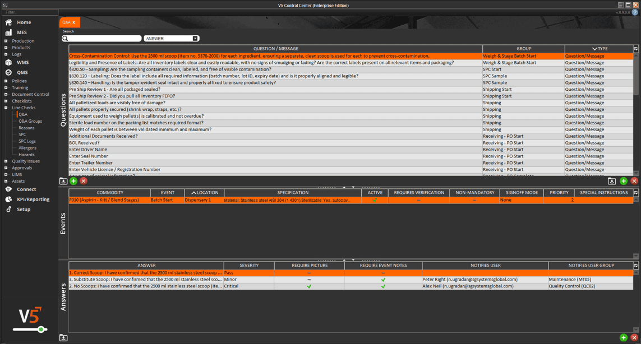Sort by QUESTION / MESSAGE header

[x=275, y=49]
